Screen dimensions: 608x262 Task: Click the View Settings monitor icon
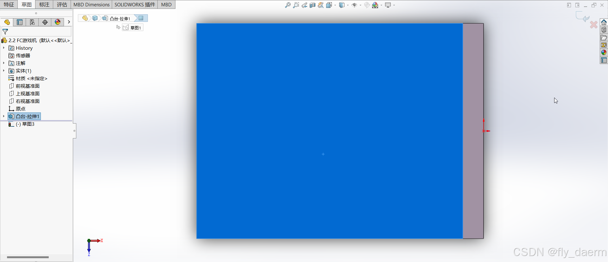tap(388, 5)
